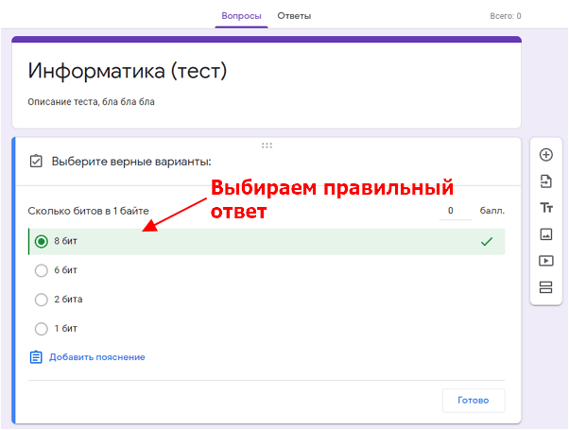Add a new section icon

[x=545, y=287]
